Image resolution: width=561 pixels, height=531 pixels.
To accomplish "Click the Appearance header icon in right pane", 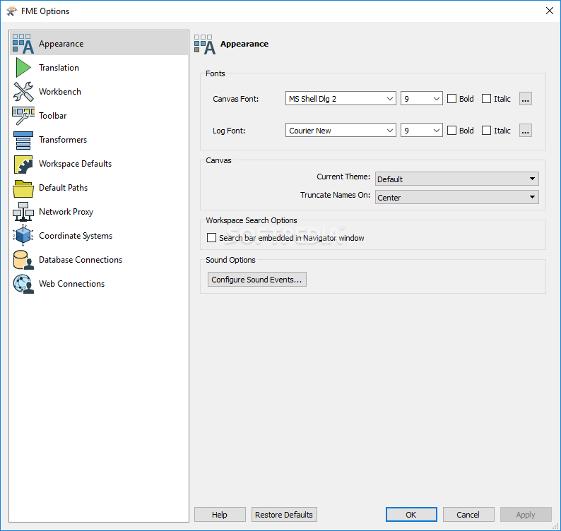I will 205,44.
